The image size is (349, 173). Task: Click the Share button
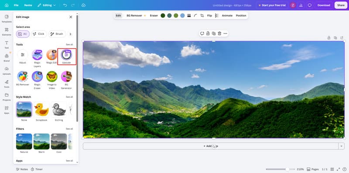(341, 5)
